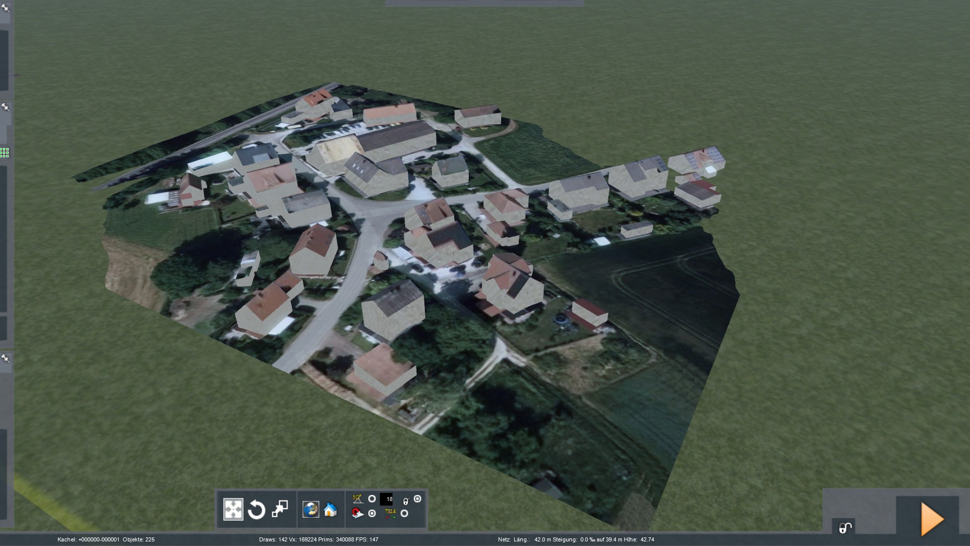This screenshot has height=546, width=970.
Task: Toggle the radio button beside 30° angle
Action: (372, 499)
